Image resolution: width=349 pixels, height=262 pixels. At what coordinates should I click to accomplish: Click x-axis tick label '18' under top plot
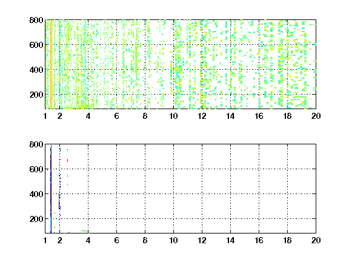click(x=287, y=116)
